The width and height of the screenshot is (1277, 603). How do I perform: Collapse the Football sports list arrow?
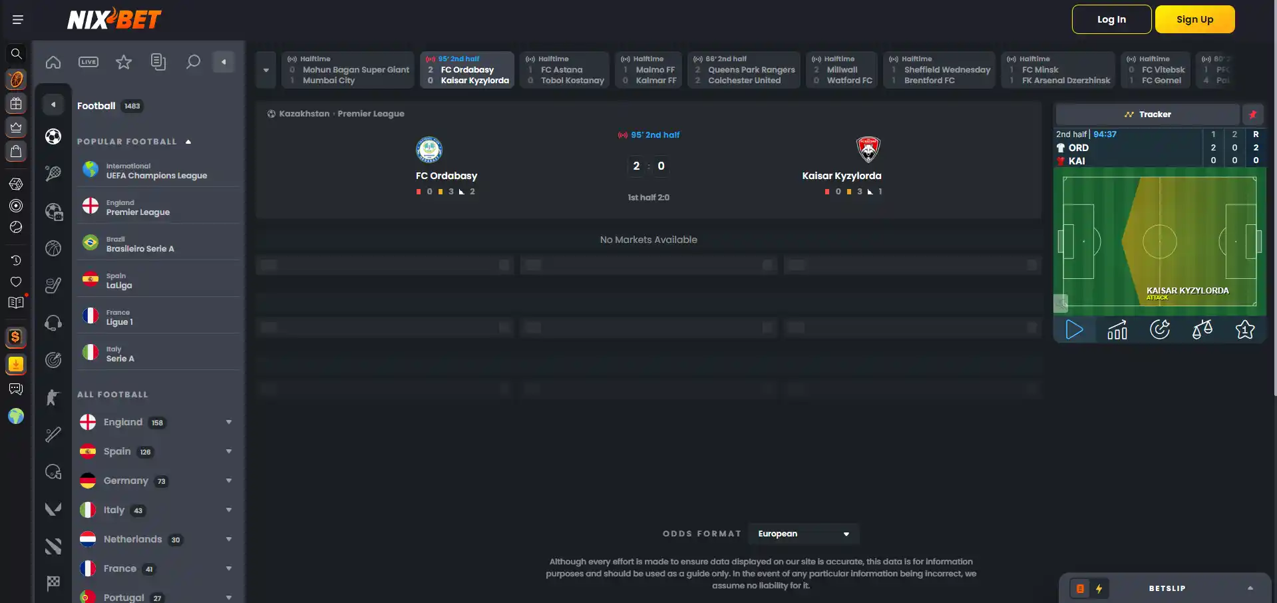(53, 104)
